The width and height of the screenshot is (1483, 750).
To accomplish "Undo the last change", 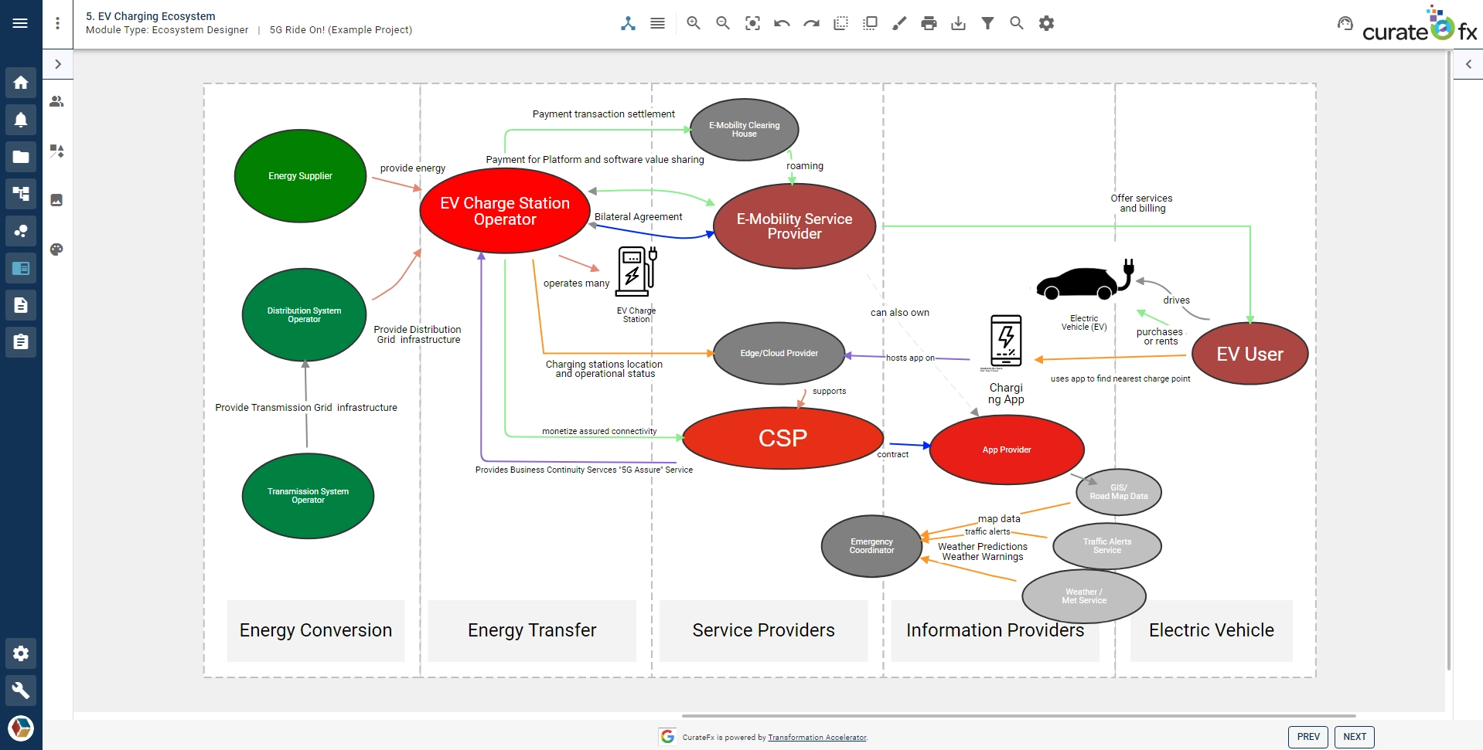I will [782, 23].
